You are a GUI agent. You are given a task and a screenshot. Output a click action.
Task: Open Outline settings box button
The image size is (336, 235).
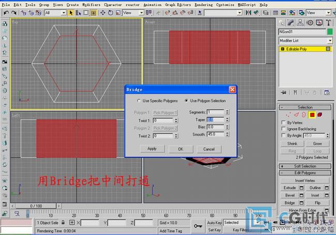pyautogui.click(x=327, y=188)
